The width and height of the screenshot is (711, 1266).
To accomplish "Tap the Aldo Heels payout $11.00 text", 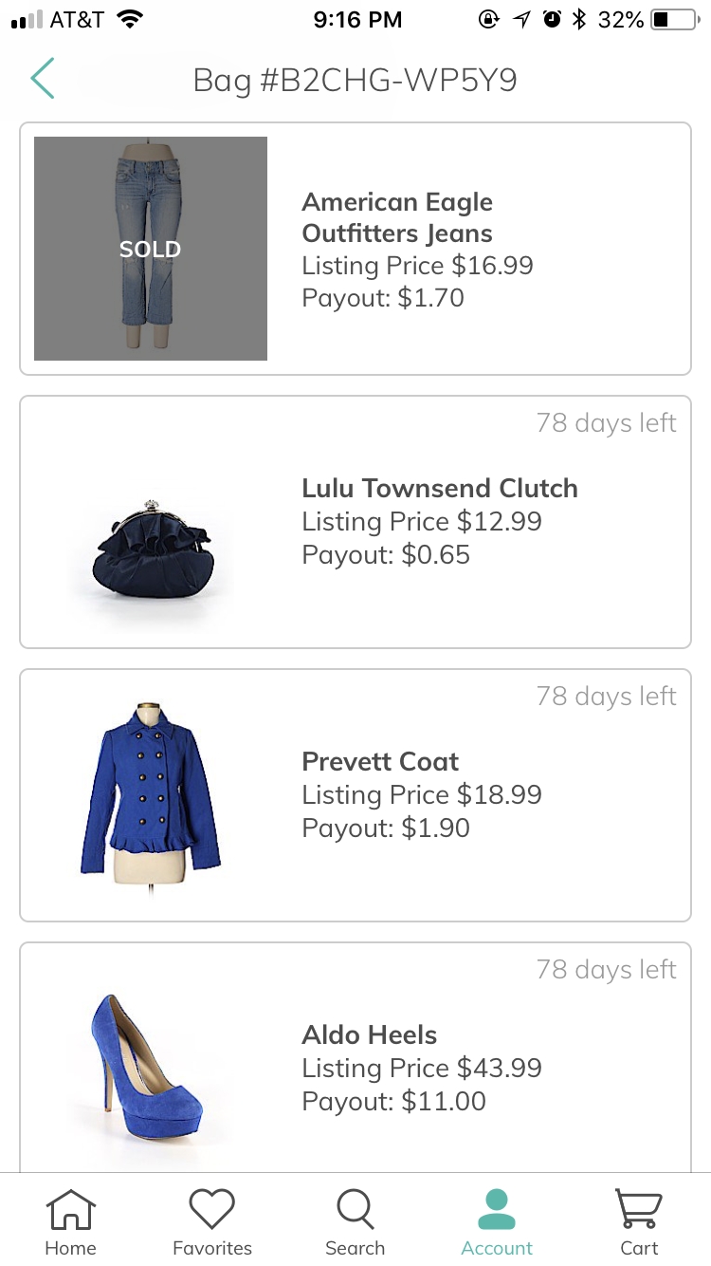I will pos(393,1102).
